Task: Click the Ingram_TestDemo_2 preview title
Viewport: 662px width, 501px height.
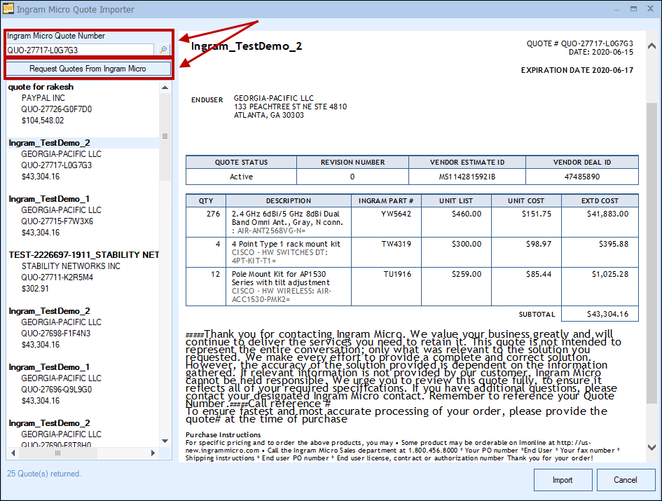Action: click(247, 46)
